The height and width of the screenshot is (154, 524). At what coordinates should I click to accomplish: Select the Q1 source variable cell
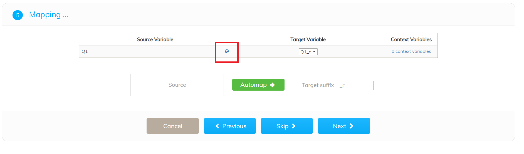(x=155, y=51)
